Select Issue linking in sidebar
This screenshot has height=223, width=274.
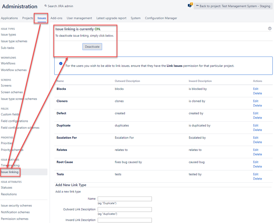click(10, 172)
